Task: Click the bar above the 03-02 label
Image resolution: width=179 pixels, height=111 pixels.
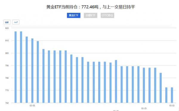Action: [172, 95]
